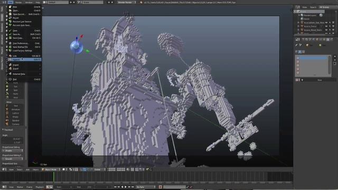Screen dimensions: 338x190
Task: Click the red record keyframe button
Action: click(x=160, y=187)
